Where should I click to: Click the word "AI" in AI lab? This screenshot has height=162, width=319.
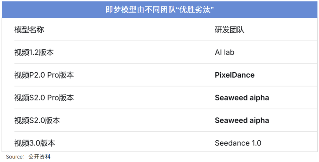218,53
